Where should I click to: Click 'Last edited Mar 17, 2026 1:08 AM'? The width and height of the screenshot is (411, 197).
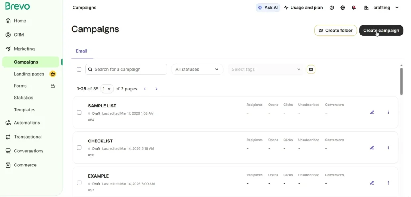(128, 113)
